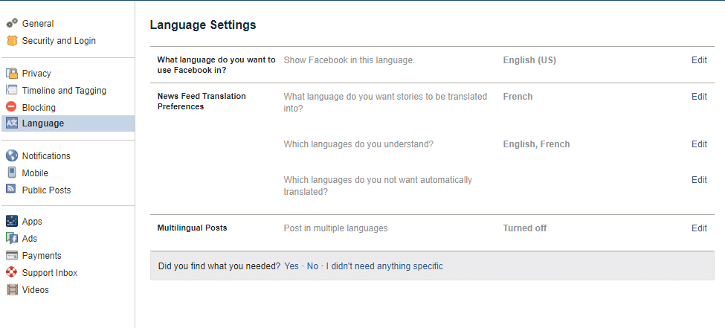Edit the story translation language set to French
The image size is (725, 328).
699,97
